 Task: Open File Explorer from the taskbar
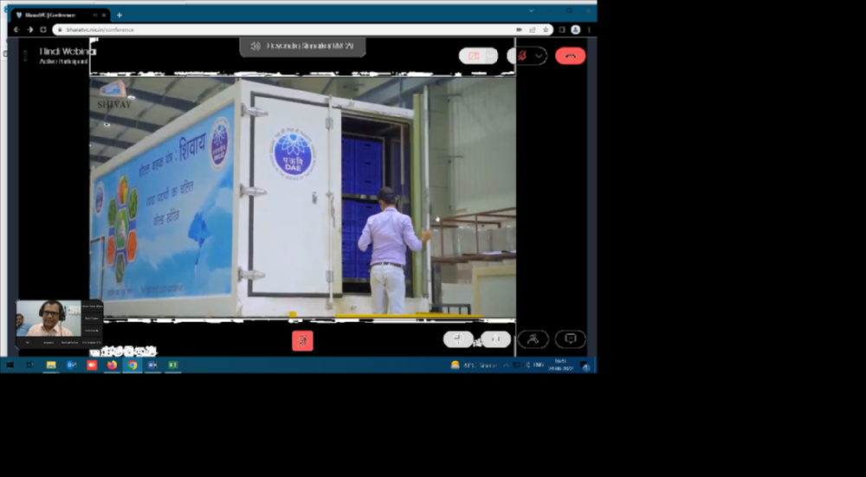click(x=51, y=365)
